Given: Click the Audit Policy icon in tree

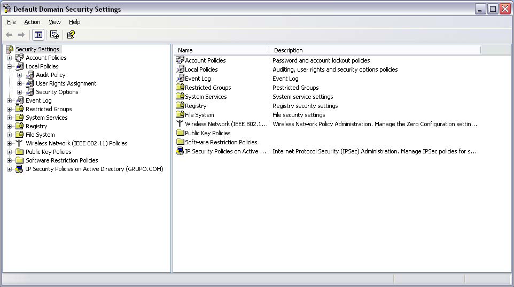Looking at the screenshot, I should tap(30, 75).
